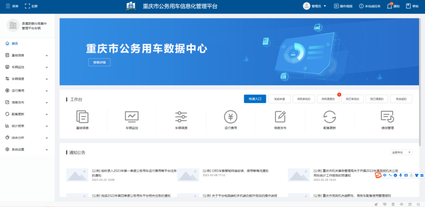Click the department building avatar in the sidebar

pos(13,26)
